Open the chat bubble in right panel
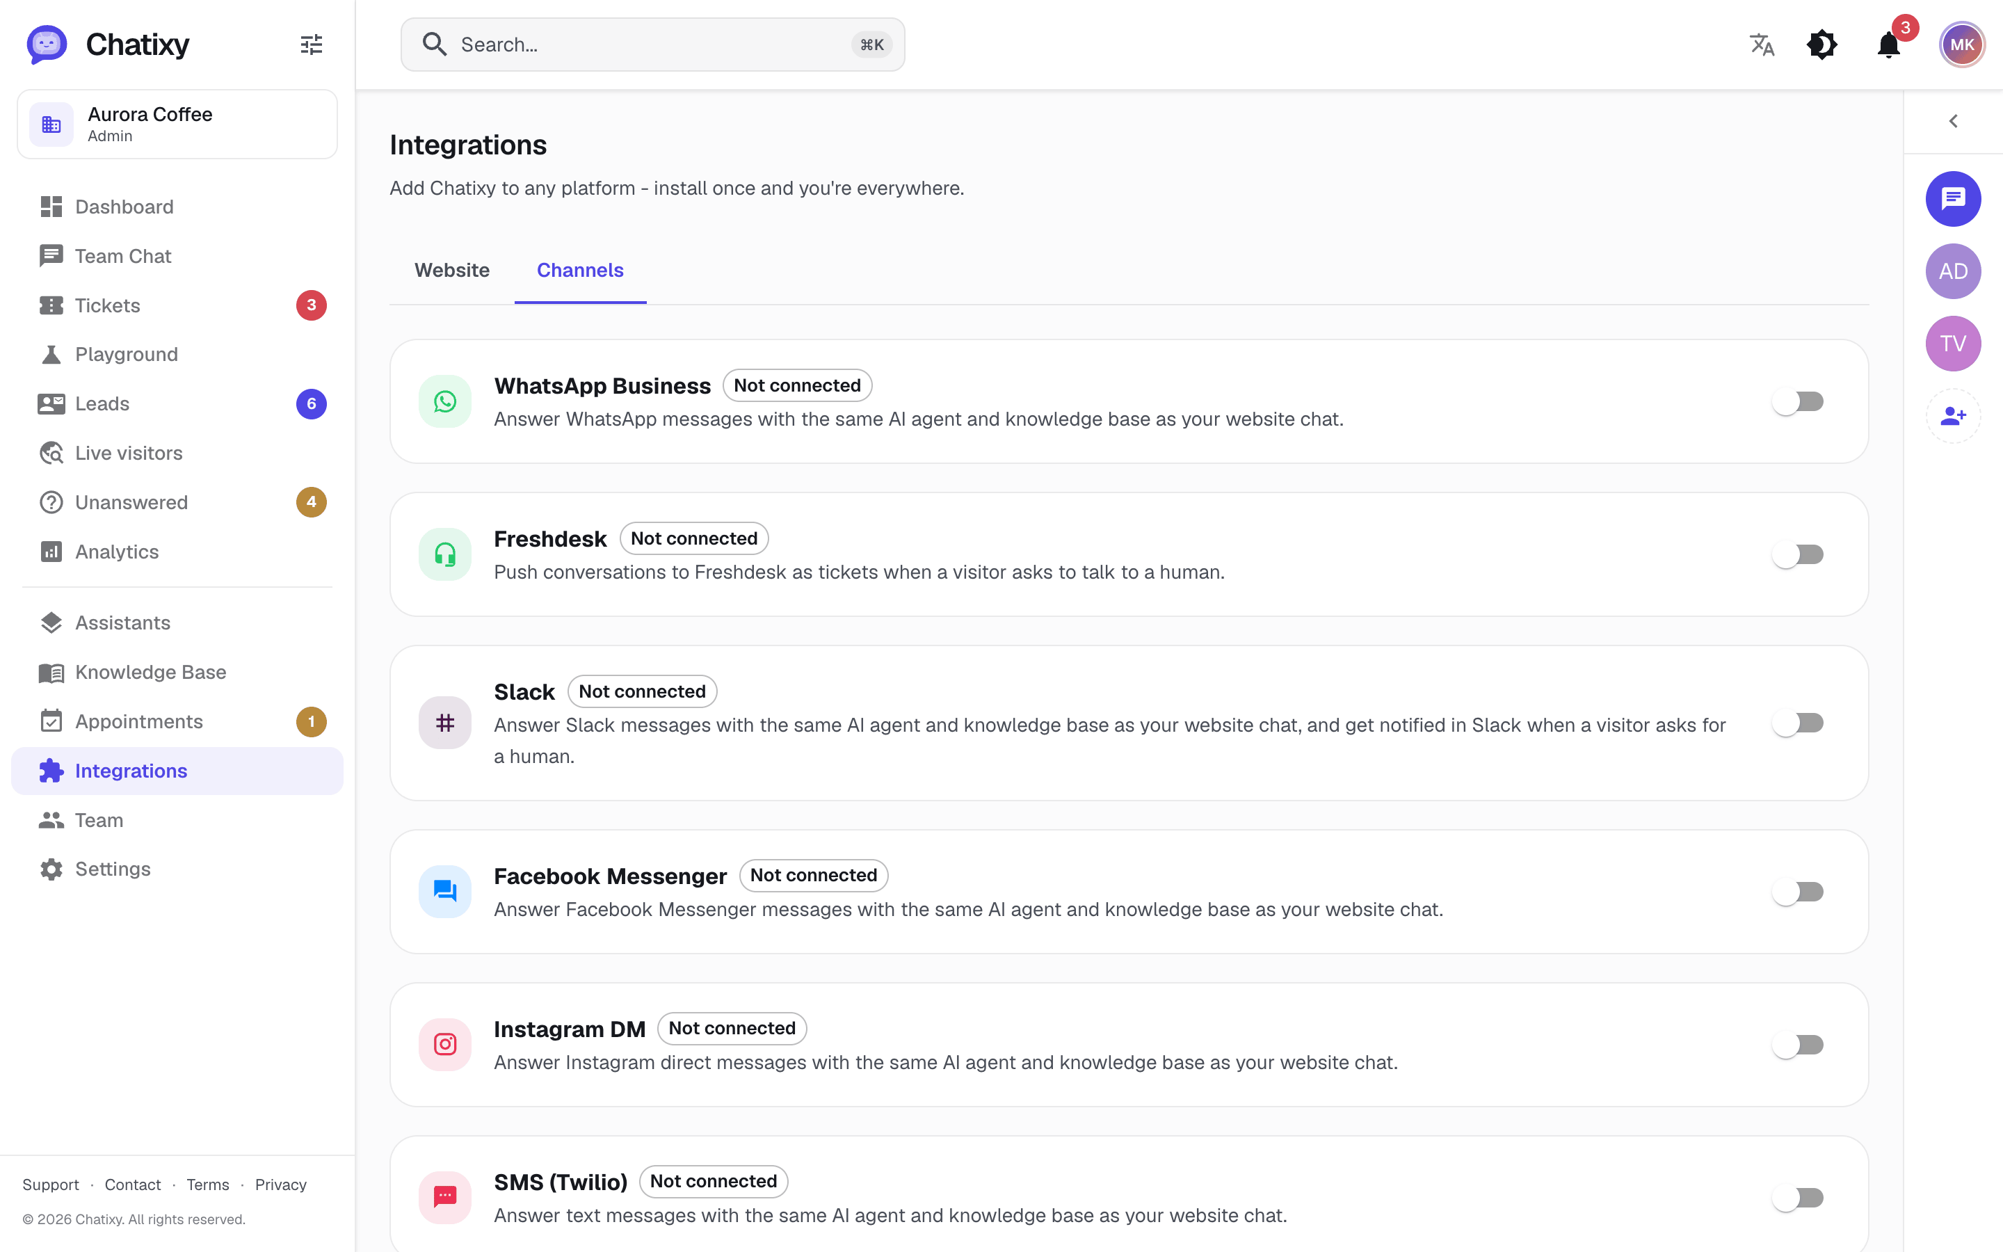The width and height of the screenshot is (2003, 1252). (1954, 199)
